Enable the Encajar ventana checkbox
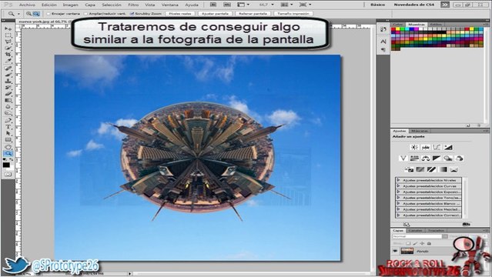Image resolution: width=492 pixels, height=277 pixels. [49, 14]
